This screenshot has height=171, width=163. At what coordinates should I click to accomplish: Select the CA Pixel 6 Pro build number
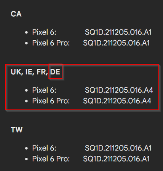[x=117, y=43]
